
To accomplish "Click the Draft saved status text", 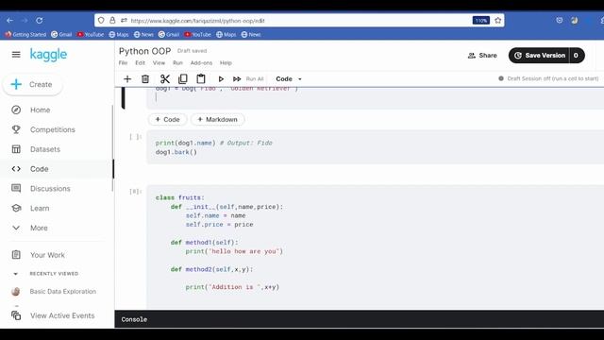I will 193,51.
